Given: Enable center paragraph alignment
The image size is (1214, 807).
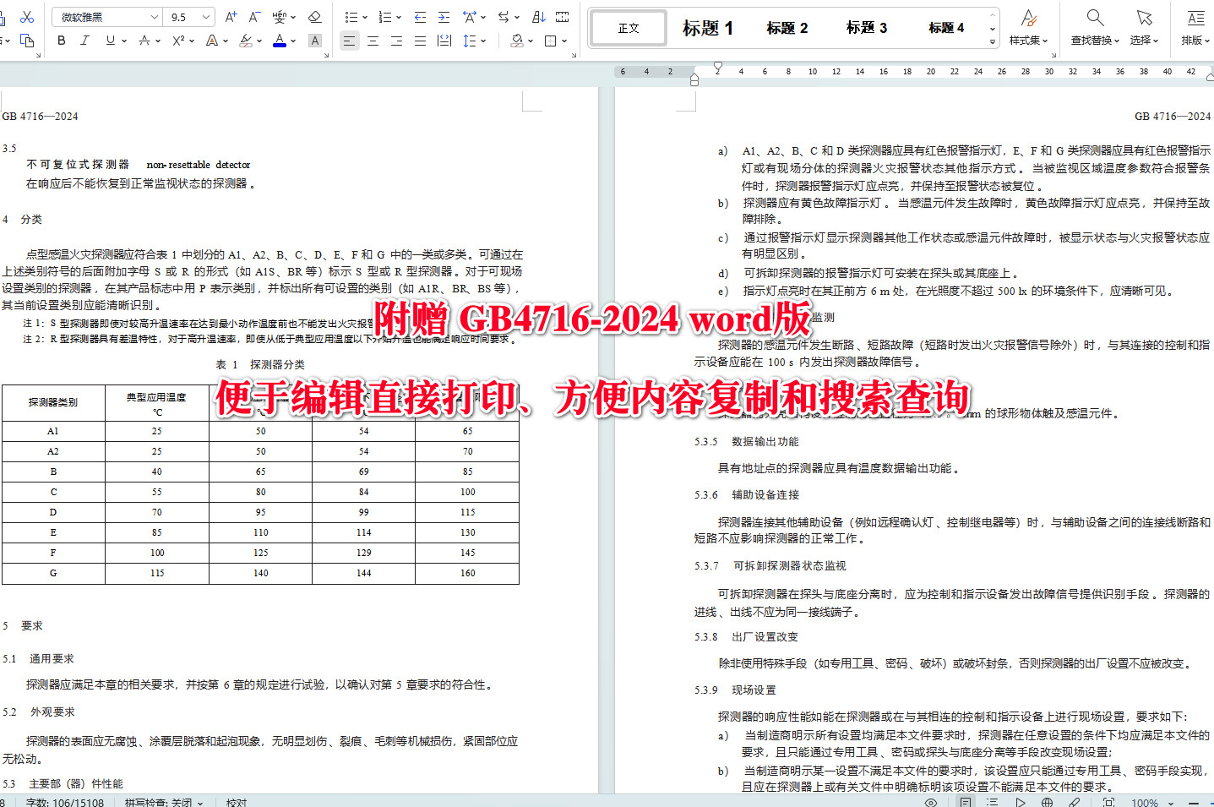Looking at the screenshot, I should [373, 40].
